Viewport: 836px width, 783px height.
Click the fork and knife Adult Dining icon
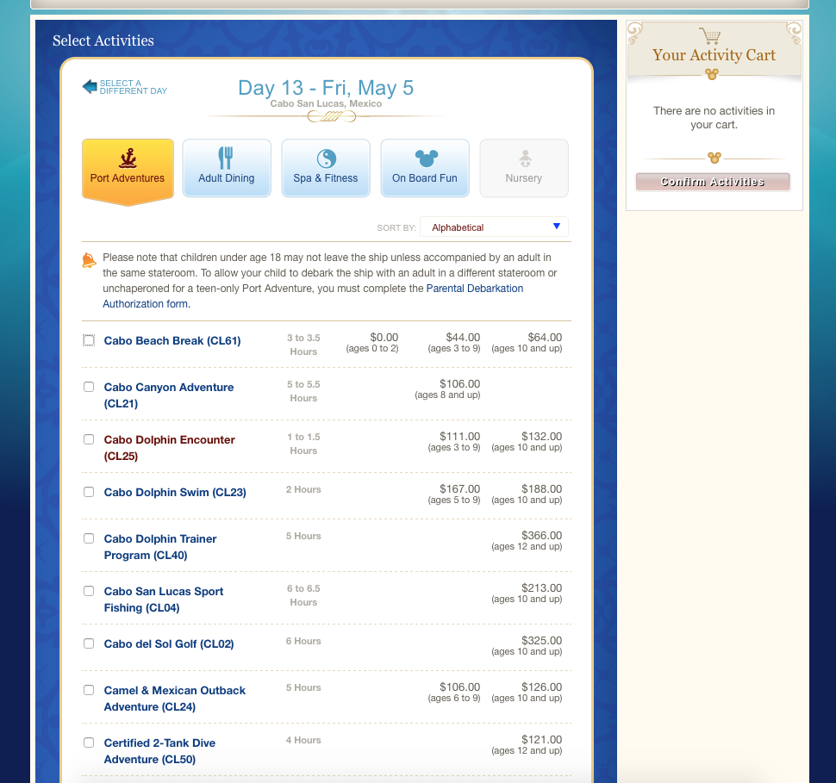click(226, 158)
